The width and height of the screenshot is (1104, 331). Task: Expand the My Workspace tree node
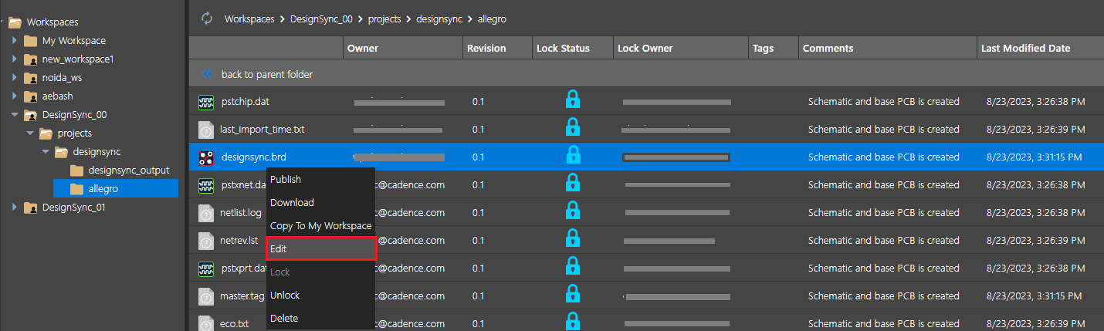(14, 40)
